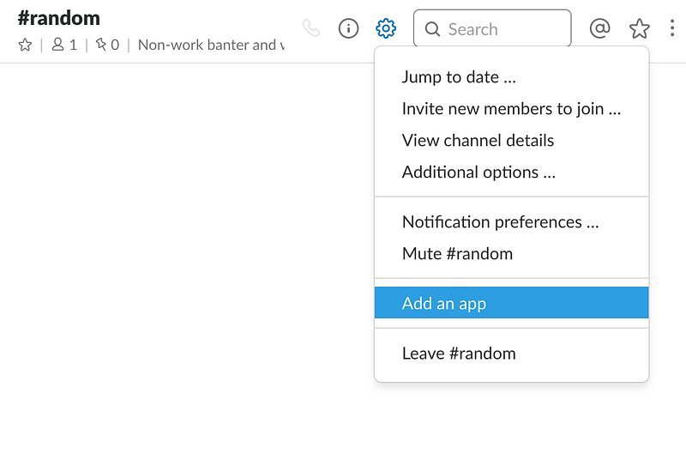Choose Invite new members to join
This screenshot has height=460, width=686.
511,108
